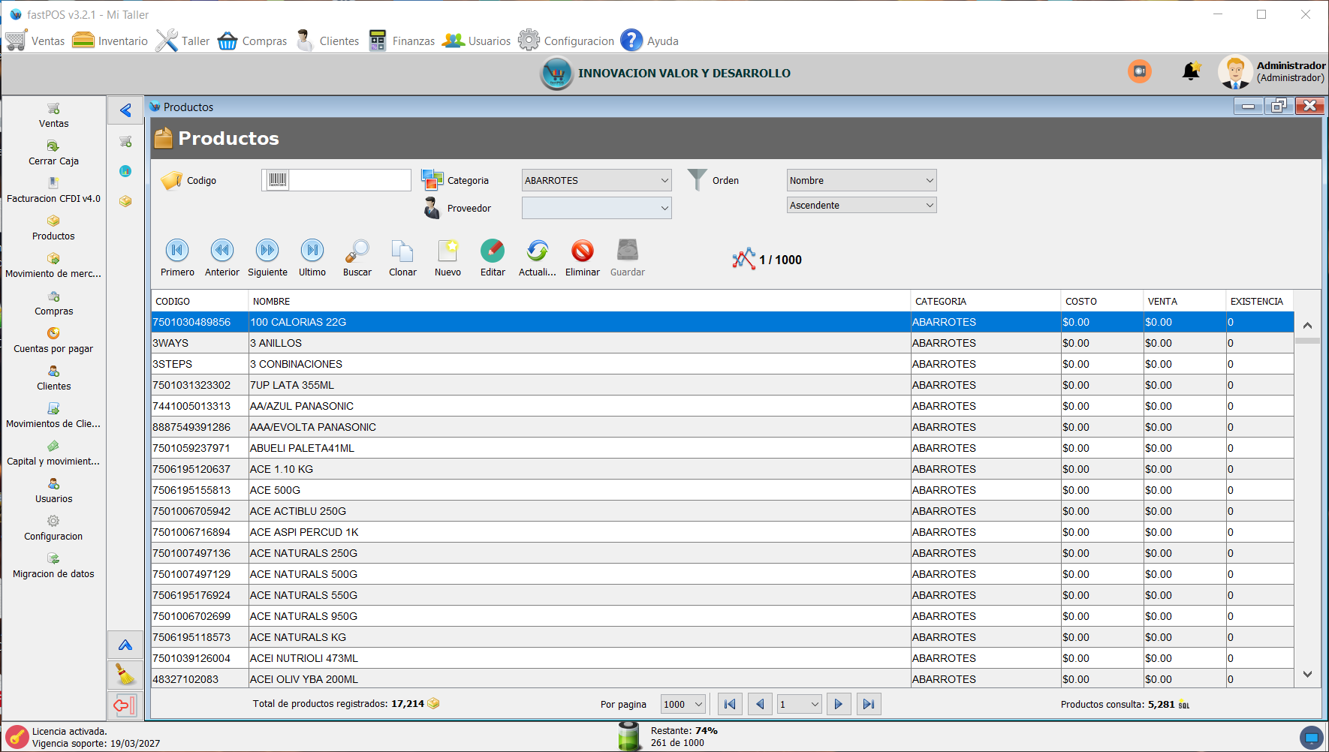Click the Codigo barcode input field

(349, 180)
